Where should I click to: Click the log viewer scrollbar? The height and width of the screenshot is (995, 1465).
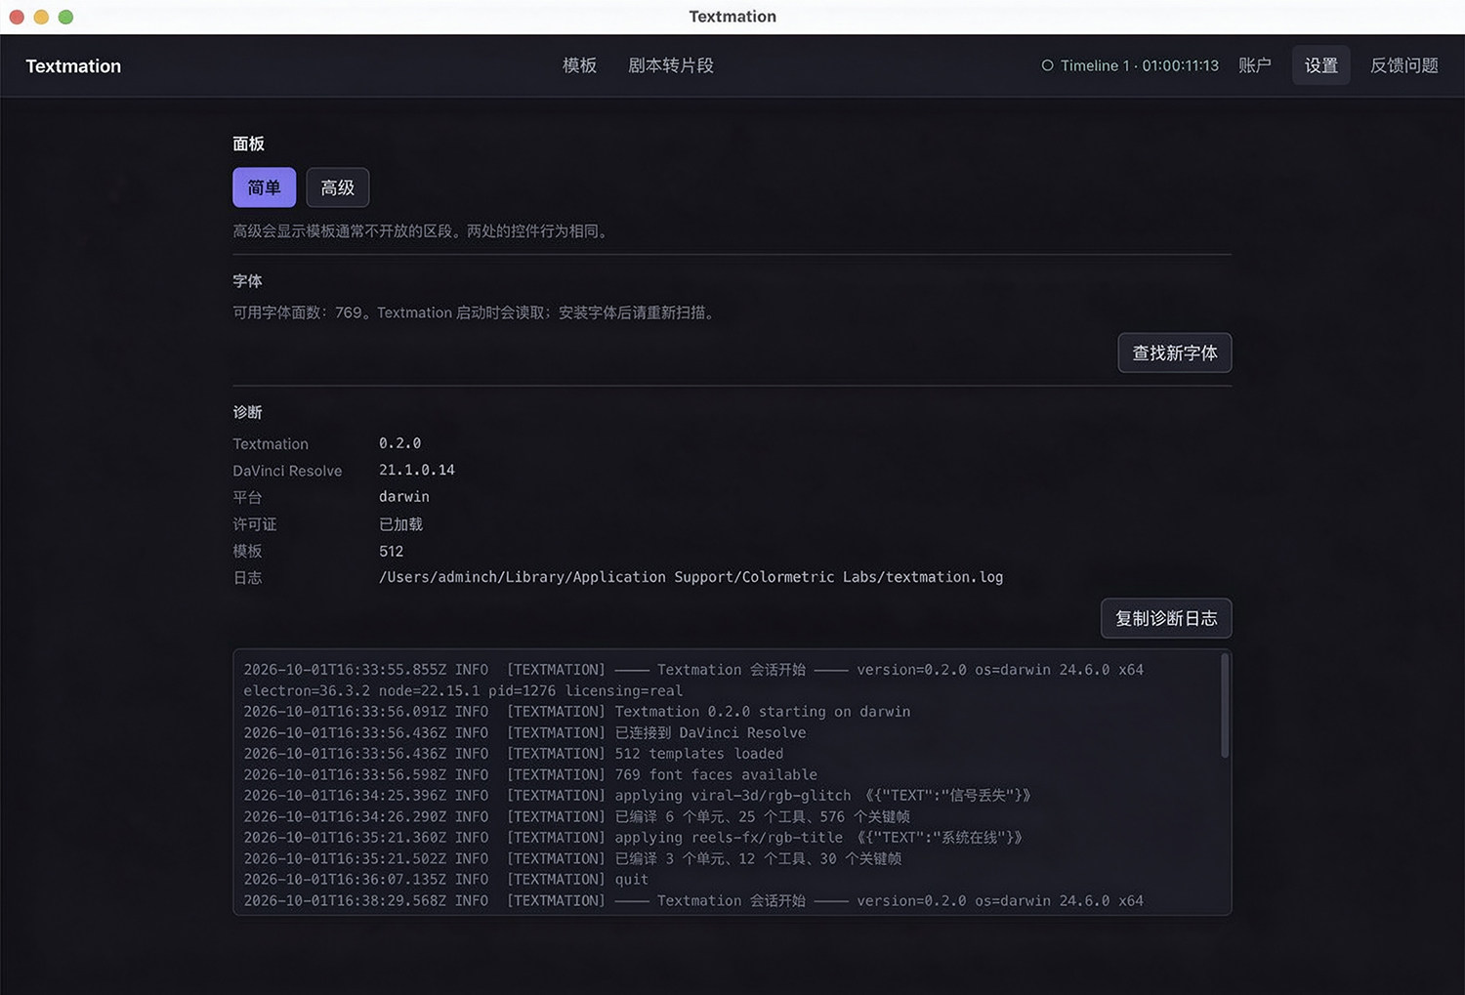(1225, 706)
